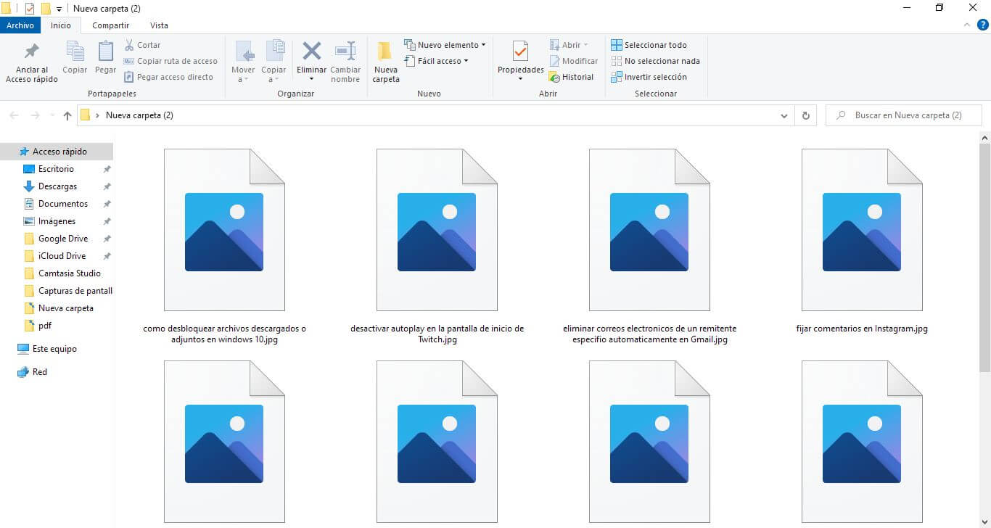This screenshot has height=528, width=991.
Task: Click the quick access properties checkmark icon
Action: 30,9
